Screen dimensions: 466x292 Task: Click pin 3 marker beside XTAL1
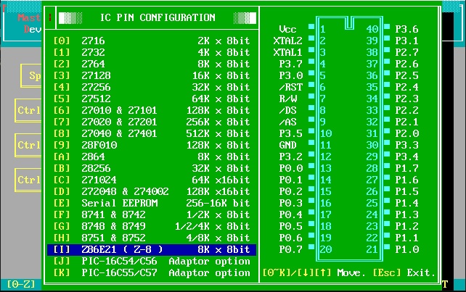[x=311, y=49]
